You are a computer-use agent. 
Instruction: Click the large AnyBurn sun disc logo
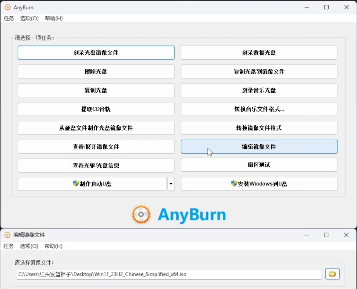[x=141, y=215]
